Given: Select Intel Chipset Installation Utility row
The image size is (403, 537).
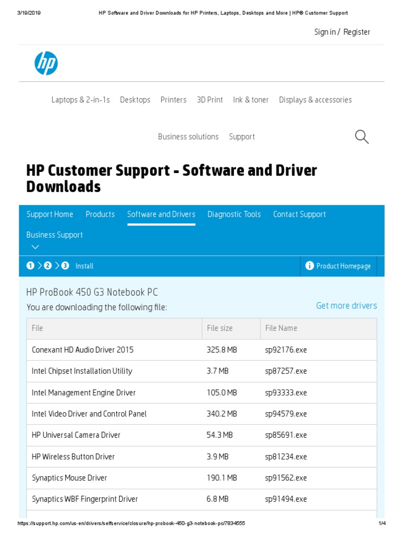Looking at the screenshot, I should click(201, 371).
